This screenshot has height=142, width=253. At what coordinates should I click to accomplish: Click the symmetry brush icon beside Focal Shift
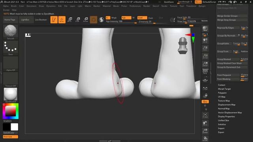click(x=173, y=20)
